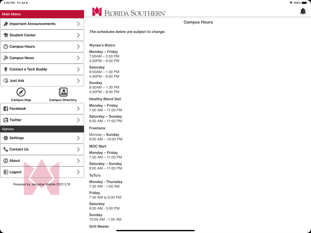Open Important Announcements menu item
This screenshot has width=311, height=233.
(42, 24)
